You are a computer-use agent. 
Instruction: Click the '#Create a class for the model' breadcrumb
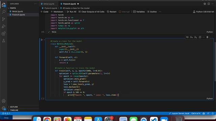(76, 8)
